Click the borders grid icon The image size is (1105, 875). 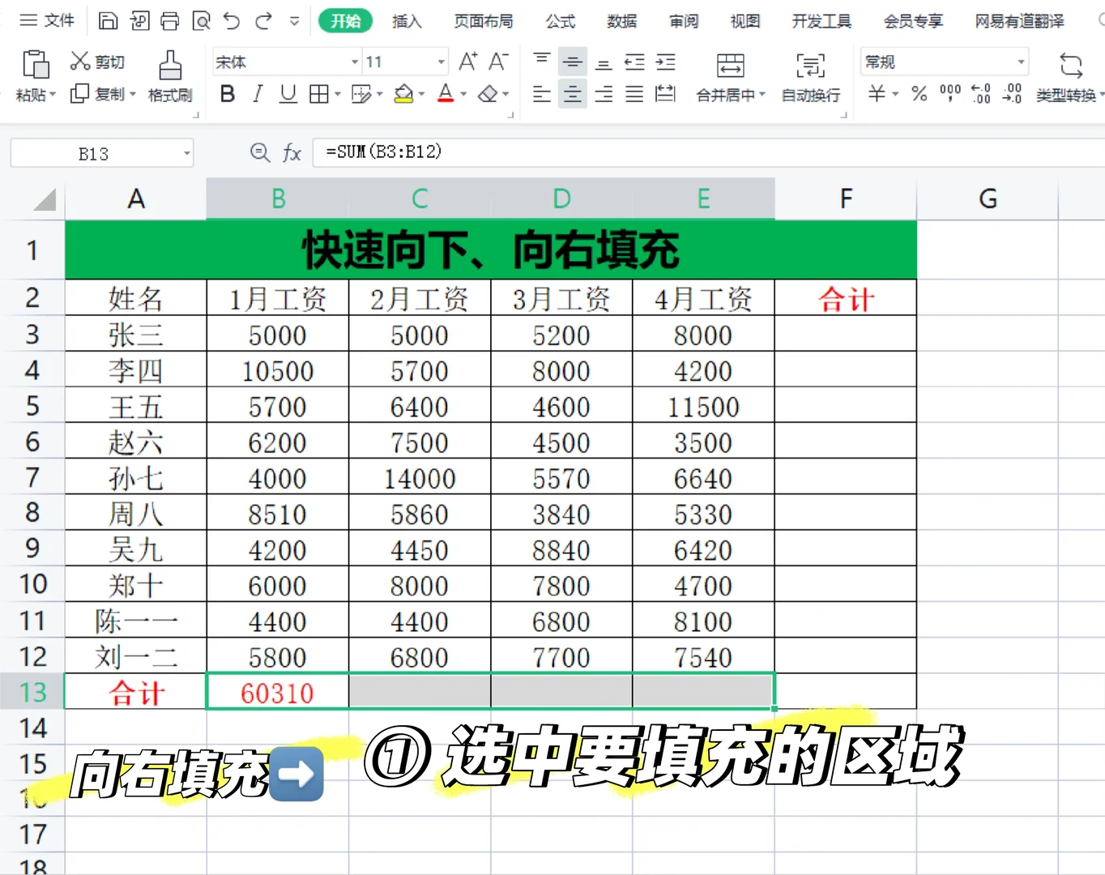(x=316, y=94)
